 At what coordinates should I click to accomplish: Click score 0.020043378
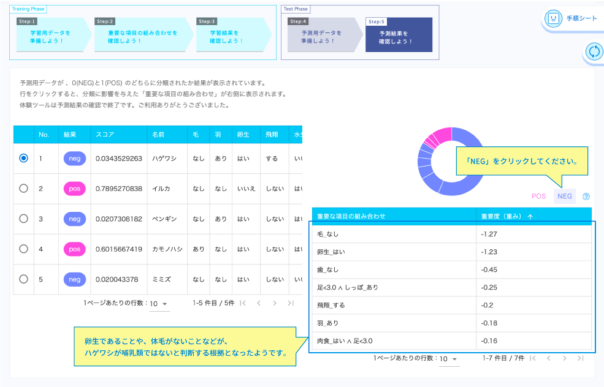[x=117, y=279]
